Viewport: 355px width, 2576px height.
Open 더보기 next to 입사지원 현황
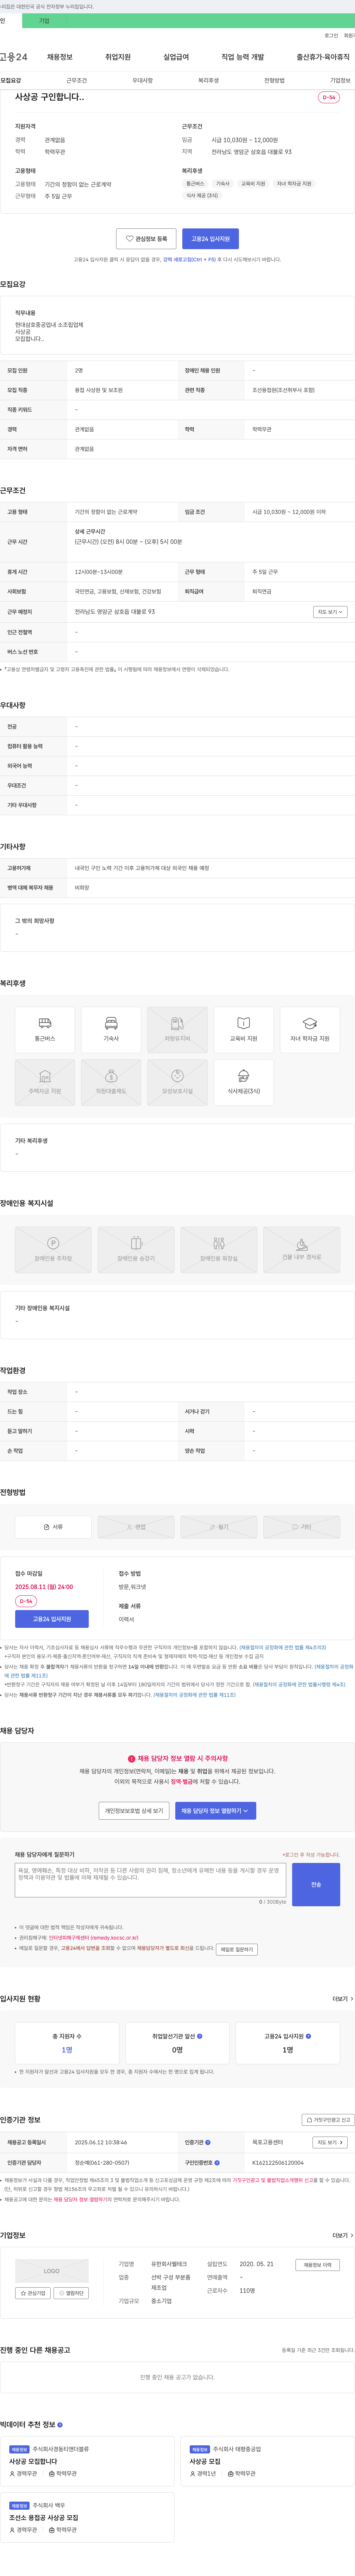click(x=343, y=1999)
